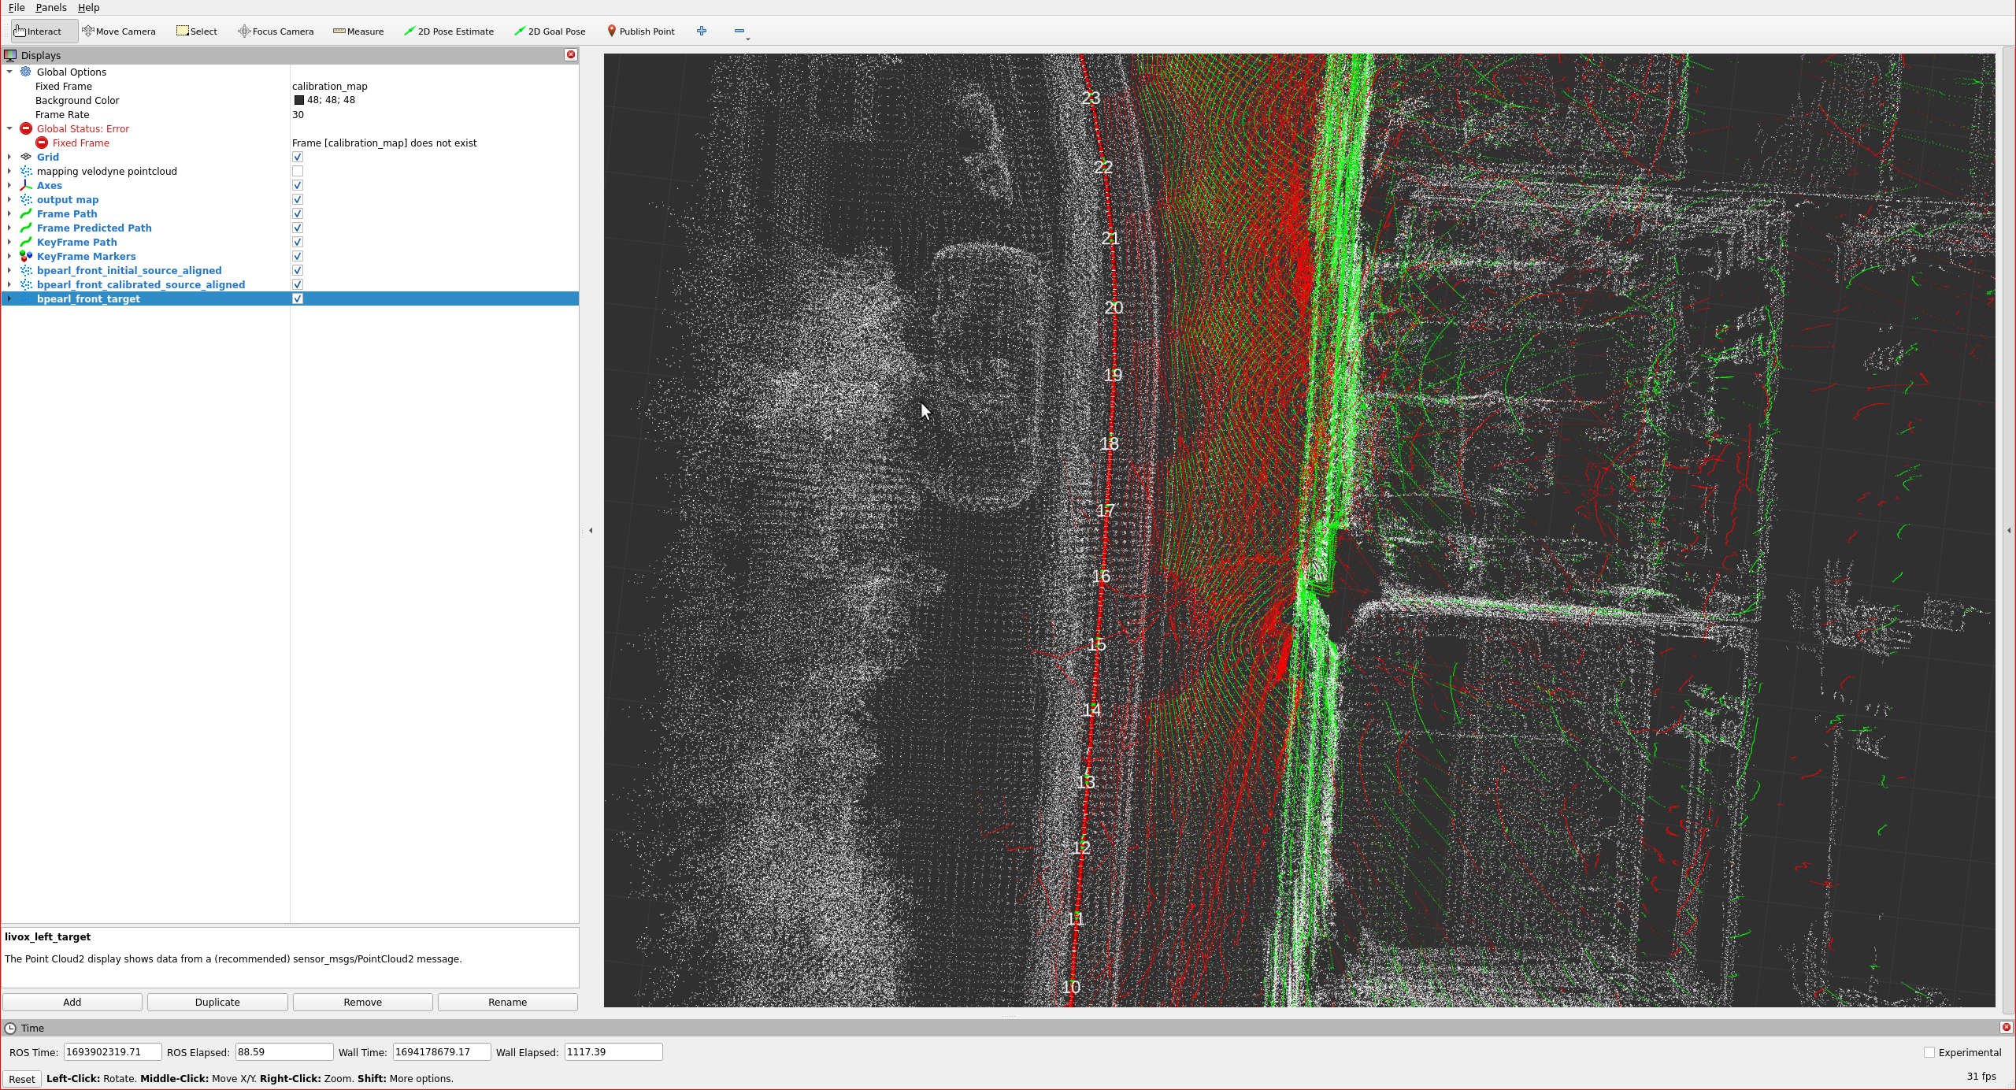Activate the Publish Point tool
Screen dimensions: 2016x1090
click(641, 31)
